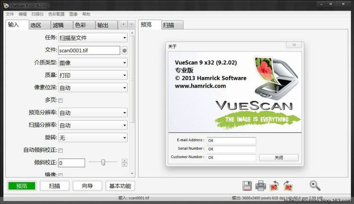Toggle the 多页 checkbox
This screenshot has width=354, height=204.
tap(60, 101)
